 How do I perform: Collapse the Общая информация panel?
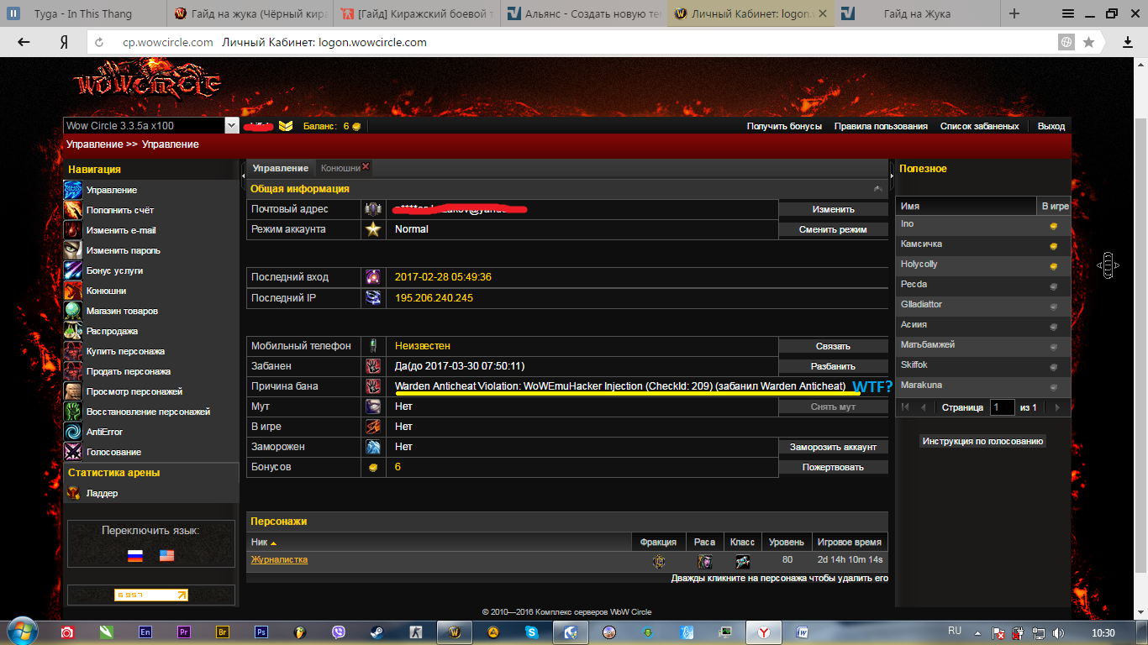coord(878,189)
